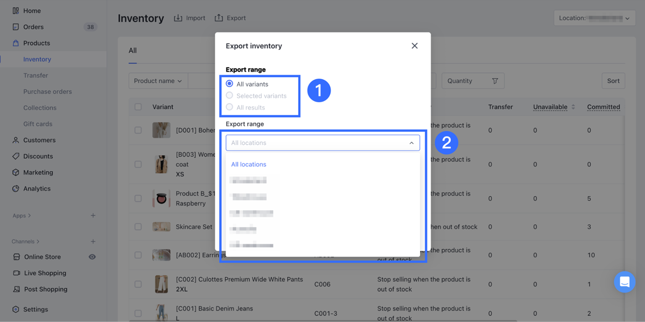645x322 pixels.
Task: Check the [C002] Culottes row checkbox
Action: (138, 284)
